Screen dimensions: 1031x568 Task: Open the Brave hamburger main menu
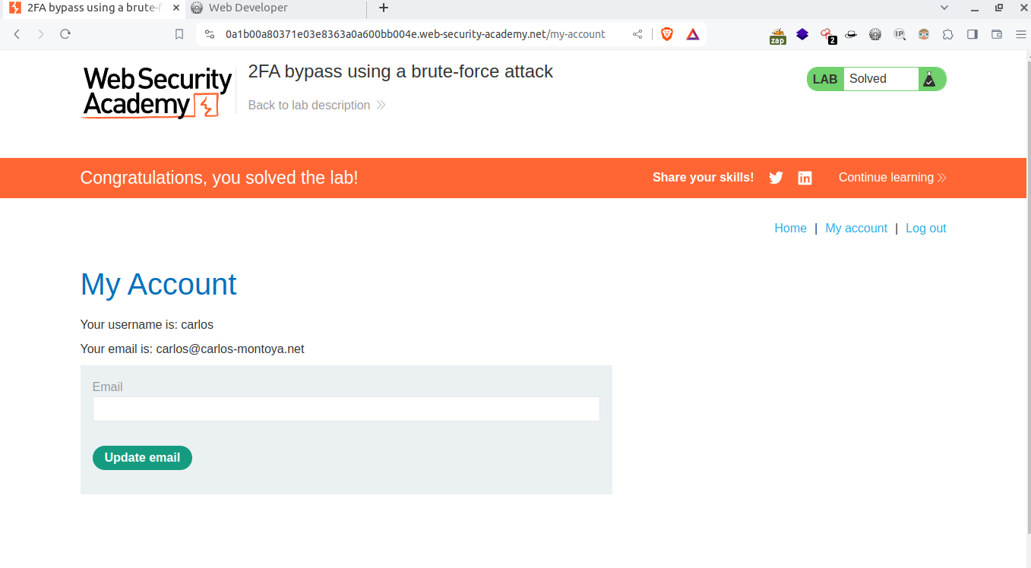tap(1020, 34)
